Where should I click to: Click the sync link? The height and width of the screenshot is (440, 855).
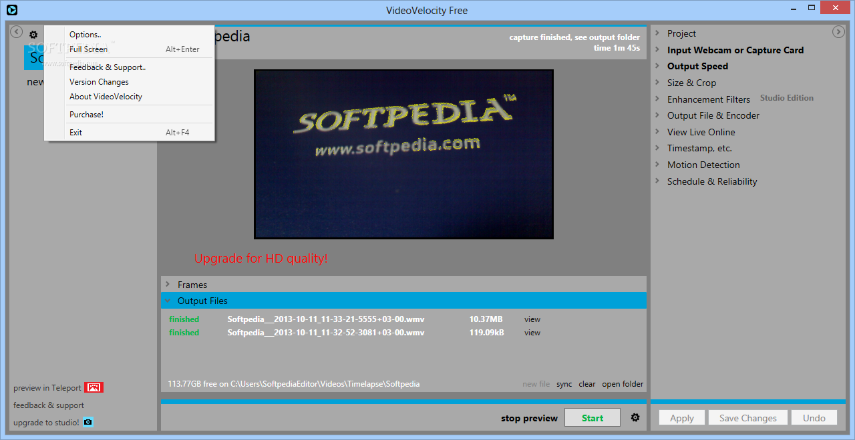[564, 384]
